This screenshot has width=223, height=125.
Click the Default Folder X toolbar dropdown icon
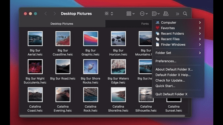click(x=156, y=14)
